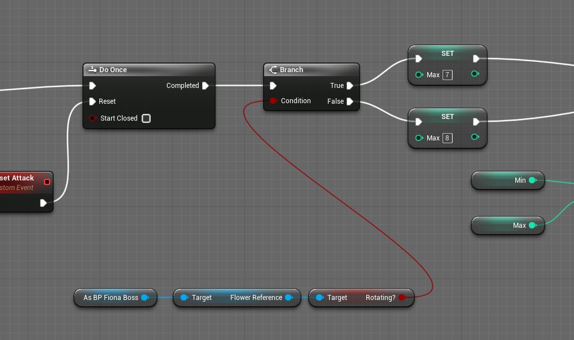
Task: Edit the Max value field showing 7
Action: click(447, 75)
